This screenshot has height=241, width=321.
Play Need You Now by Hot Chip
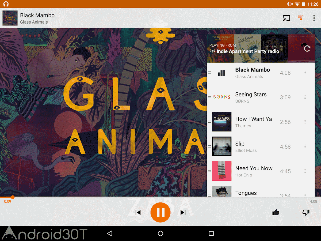[x=261, y=171]
